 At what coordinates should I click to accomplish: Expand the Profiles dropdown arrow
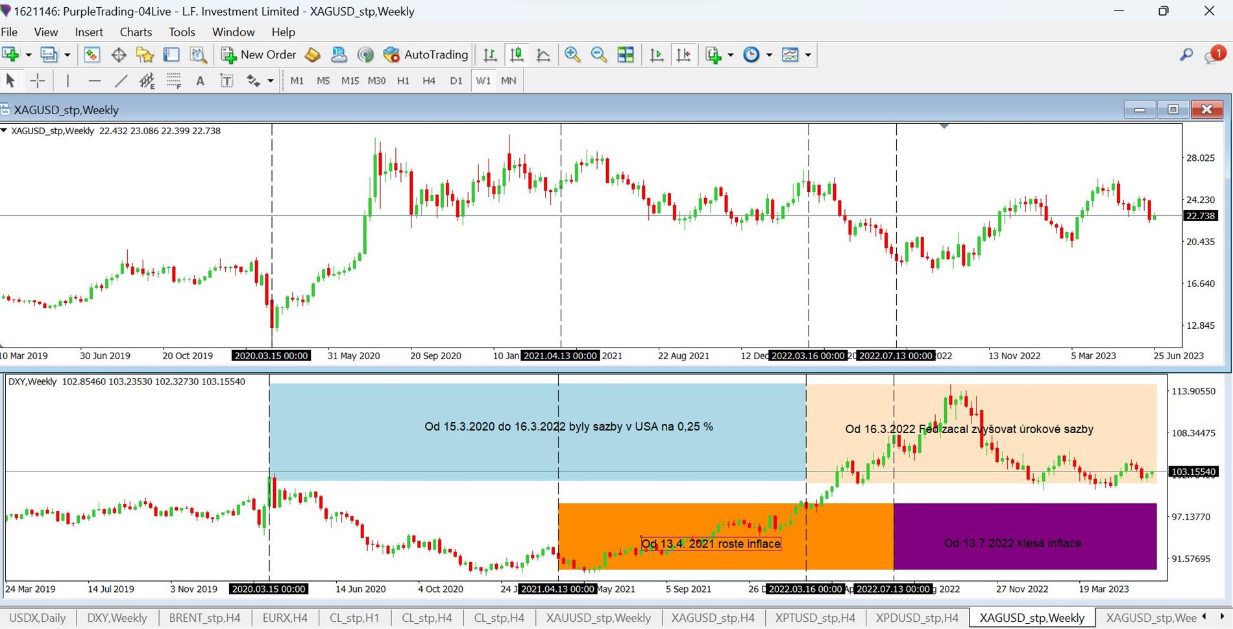[67, 55]
